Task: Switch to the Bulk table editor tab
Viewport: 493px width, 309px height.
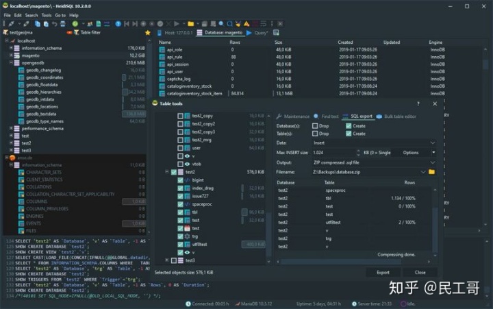Action: 396,116
